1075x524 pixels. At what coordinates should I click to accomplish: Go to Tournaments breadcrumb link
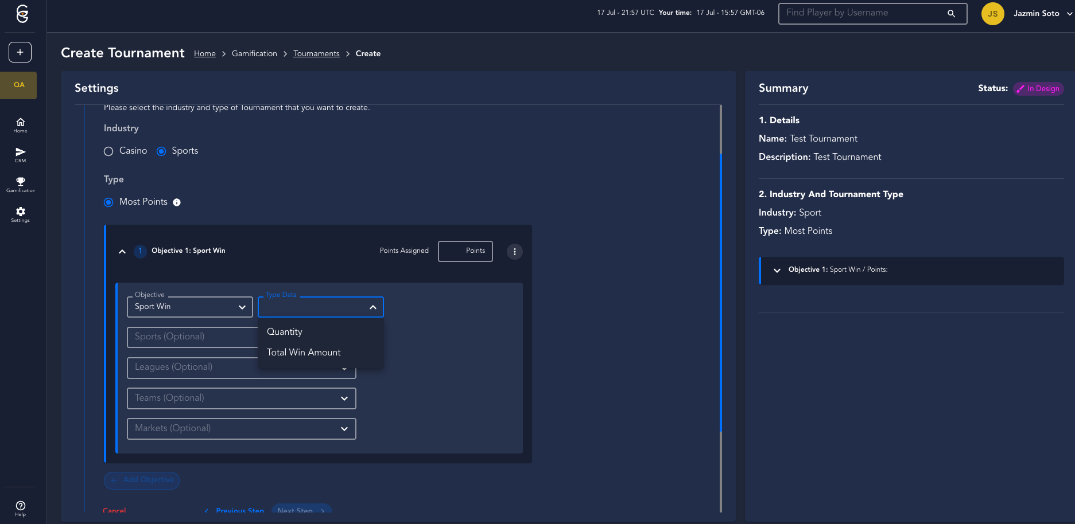[x=316, y=54]
